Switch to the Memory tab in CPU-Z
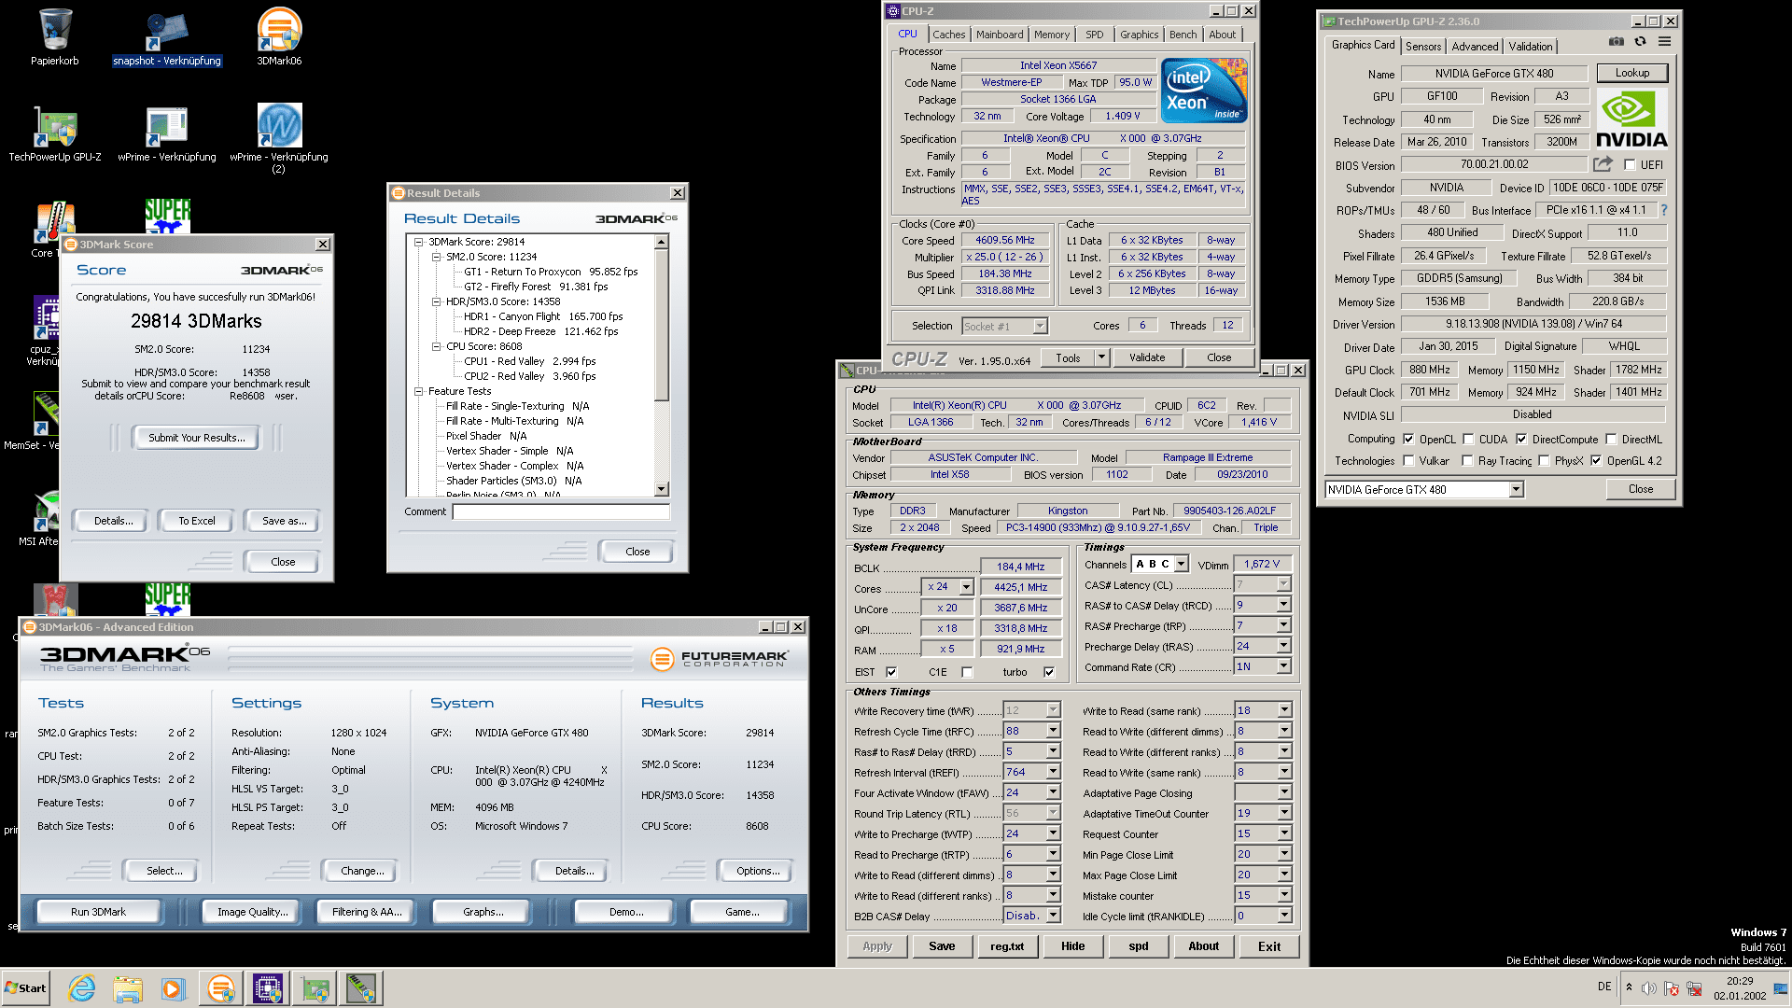 pos(1052,35)
